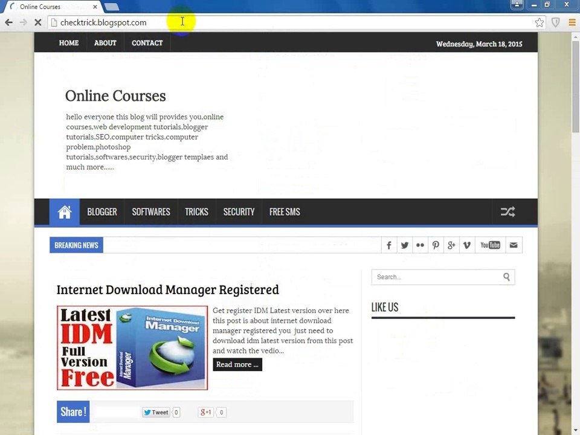The height and width of the screenshot is (435, 580).
Task: Stop page loading with X button
Action: [37, 22]
